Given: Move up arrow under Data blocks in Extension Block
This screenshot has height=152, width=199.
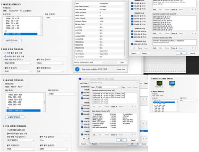Looking at the screenshot, I should pos(133,135).
